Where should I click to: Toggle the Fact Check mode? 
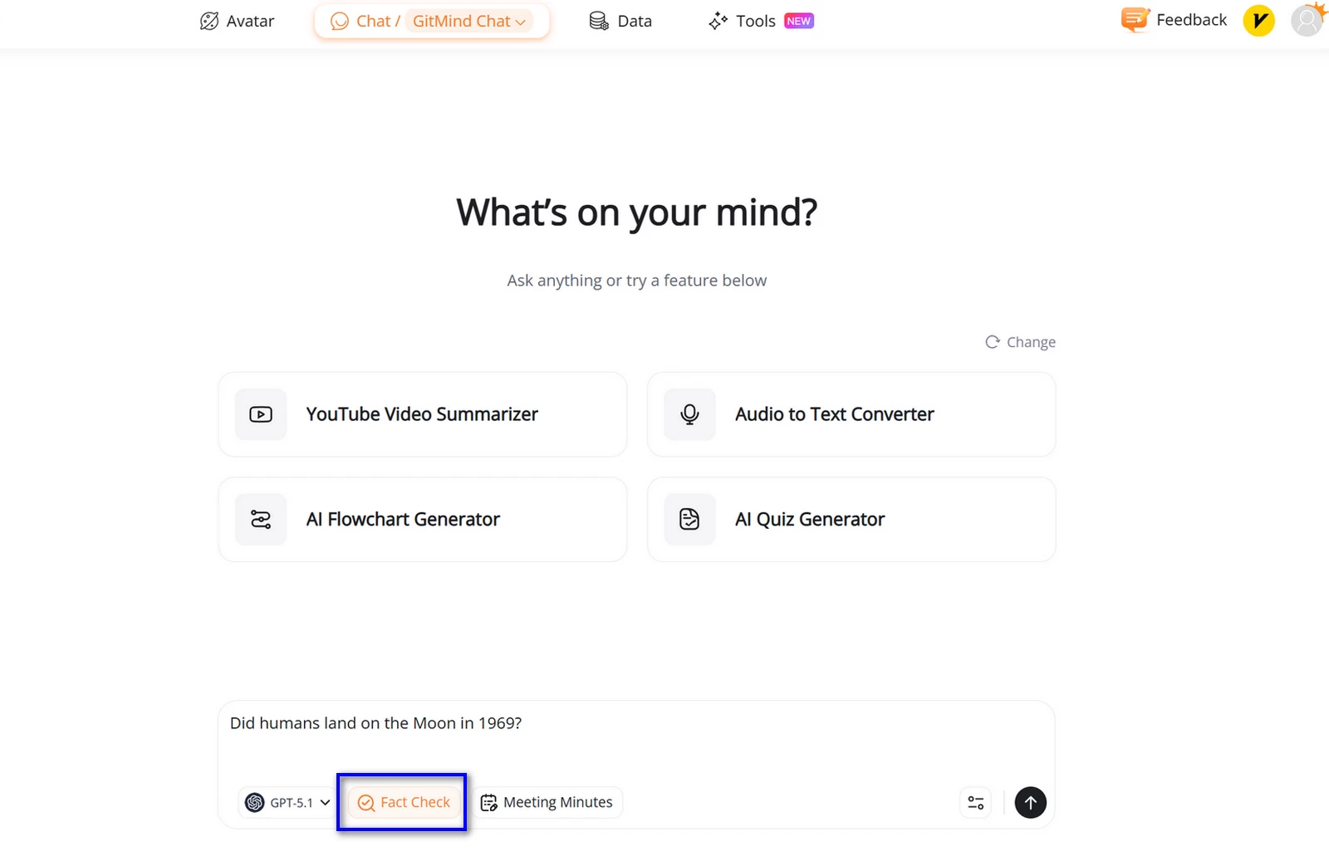(x=404, y=803)
